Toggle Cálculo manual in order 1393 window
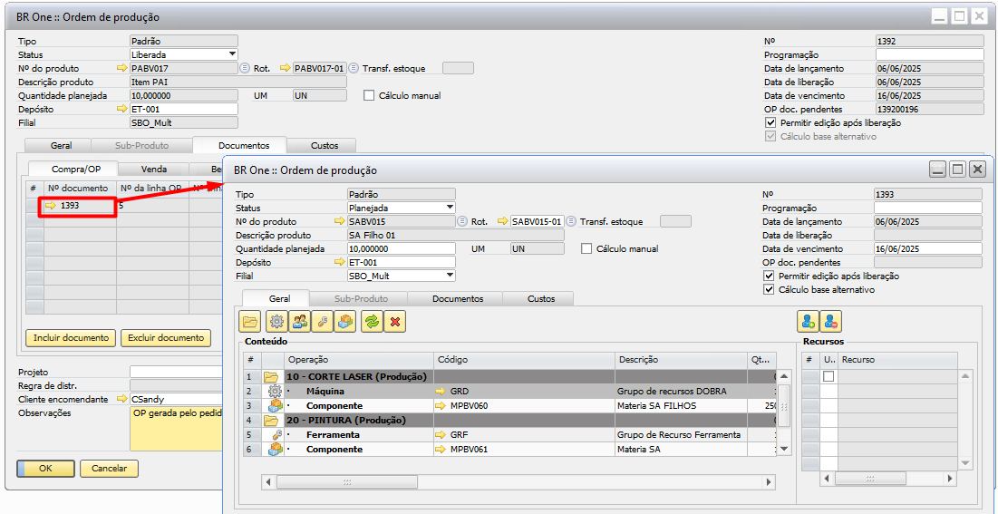 [586, 249]
